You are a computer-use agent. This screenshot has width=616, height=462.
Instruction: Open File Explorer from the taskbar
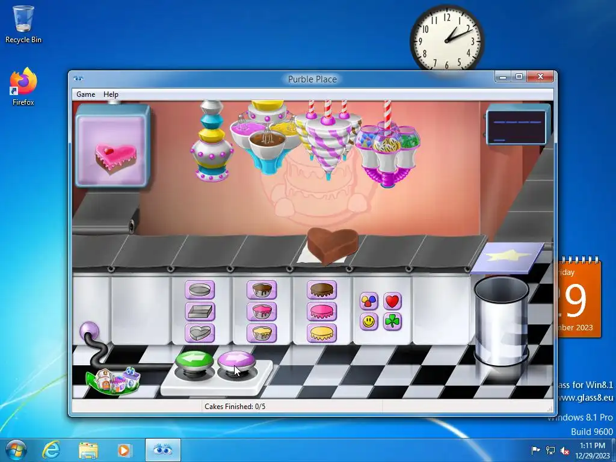point(88,450)
